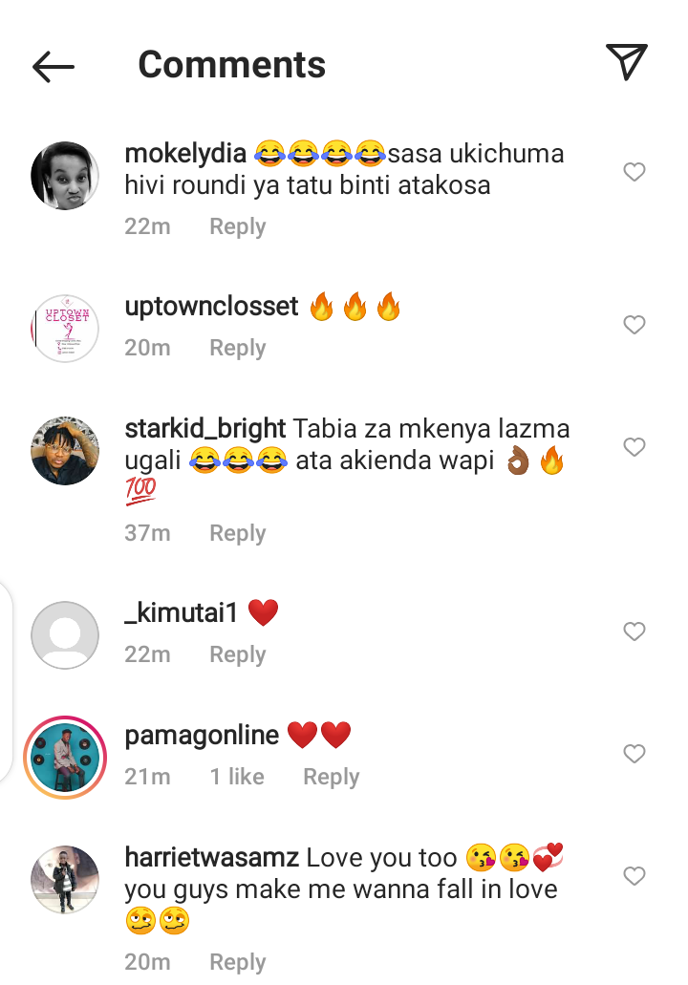Reply to _kimutai1's comment
This screenshot has height=985, width=688.
238,654
